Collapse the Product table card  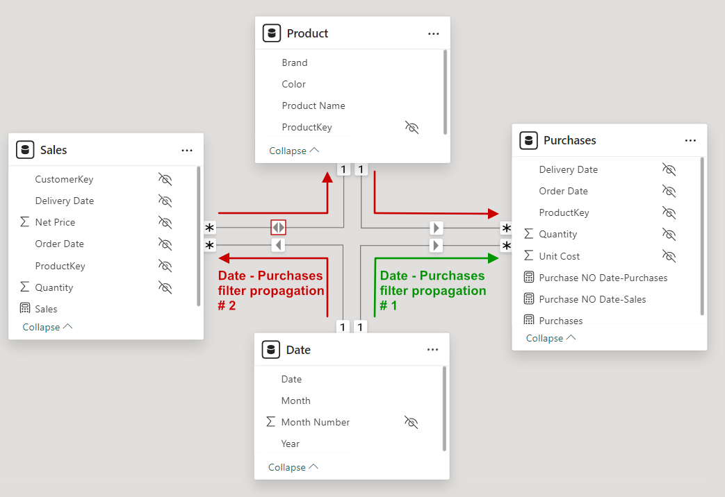pos(294,151)
